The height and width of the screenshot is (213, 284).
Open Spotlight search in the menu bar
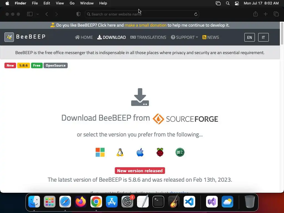tap(228, 3)
